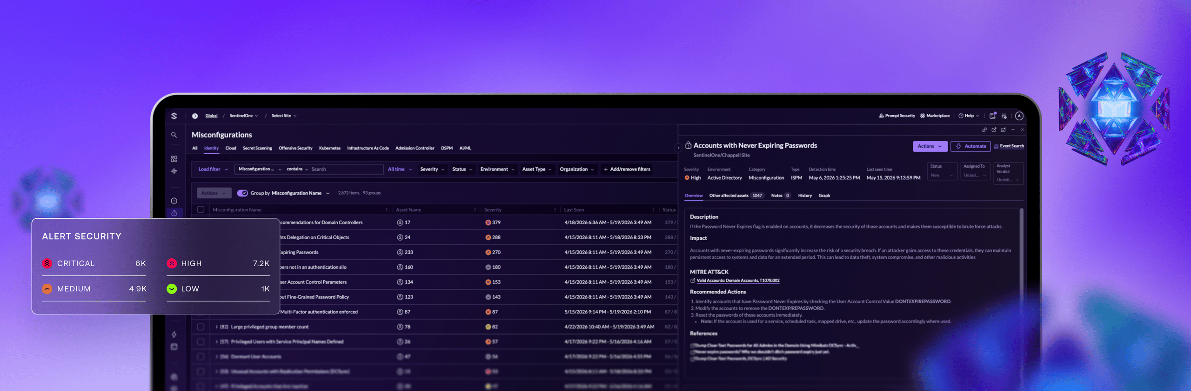
Task: Open the sidebar search icon
Action: 174,135
